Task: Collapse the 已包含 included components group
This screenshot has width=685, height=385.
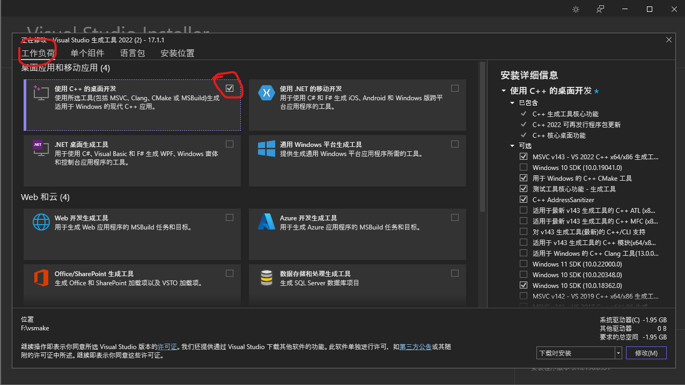Action: click(x=512, y=102)
